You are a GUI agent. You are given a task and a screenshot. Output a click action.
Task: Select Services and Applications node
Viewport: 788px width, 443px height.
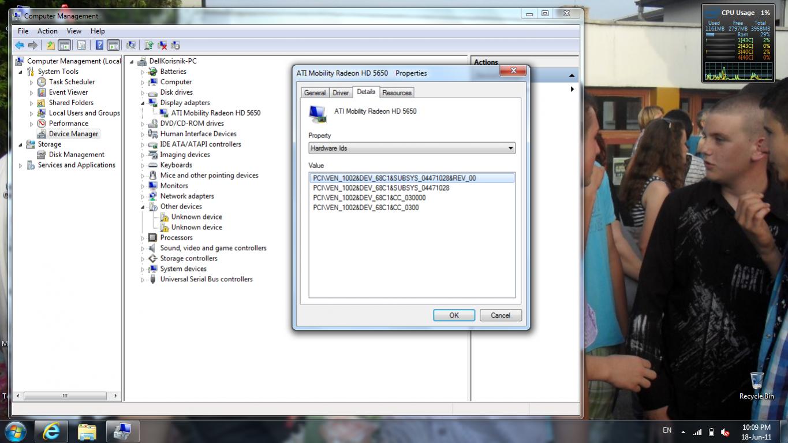76,165
